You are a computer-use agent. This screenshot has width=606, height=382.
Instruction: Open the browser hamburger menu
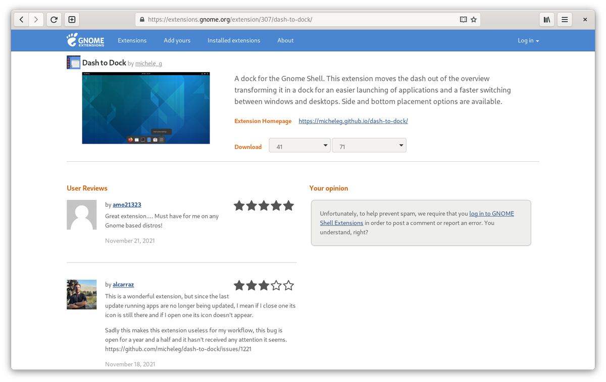(564, 19)
